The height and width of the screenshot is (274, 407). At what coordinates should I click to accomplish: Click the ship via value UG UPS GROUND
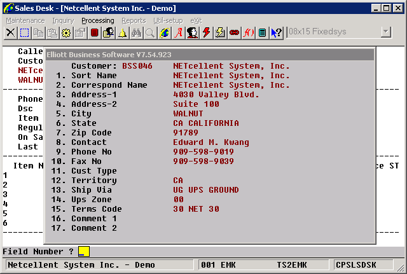click(206, 190)
